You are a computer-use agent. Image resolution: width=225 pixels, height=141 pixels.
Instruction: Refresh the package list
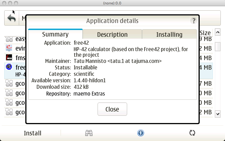tap(192, 133)
